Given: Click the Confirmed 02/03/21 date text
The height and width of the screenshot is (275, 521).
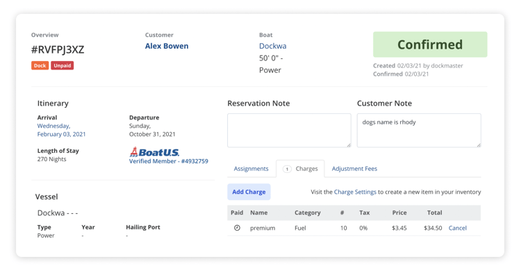Looking at the screenshot, I should 401,74.
